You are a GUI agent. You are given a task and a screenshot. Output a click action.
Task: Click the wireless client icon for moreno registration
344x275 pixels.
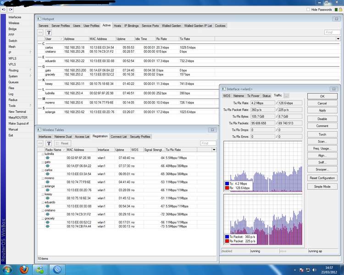(x=47, y=182)
